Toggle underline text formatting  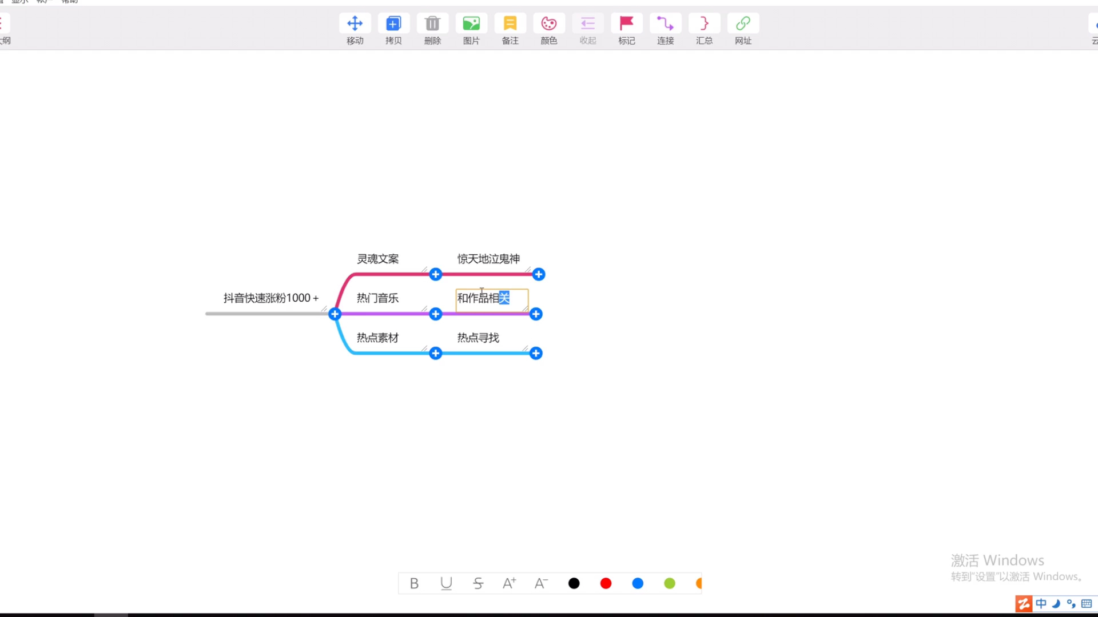point(446,583)
